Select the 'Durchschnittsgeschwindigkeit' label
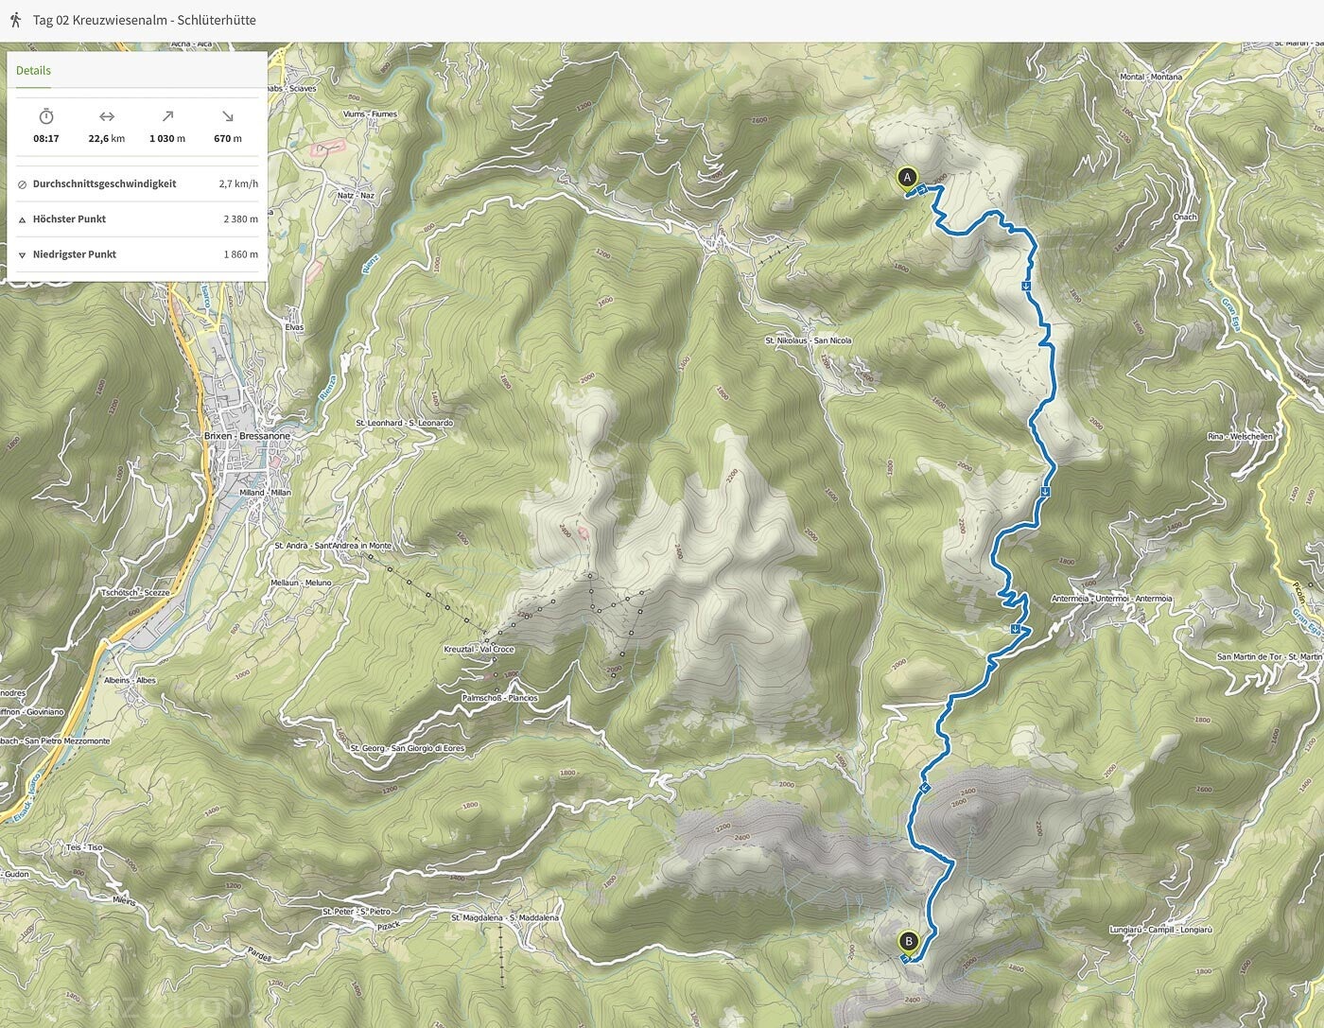The image size is (1324, 1028). [x=104, y=183]
